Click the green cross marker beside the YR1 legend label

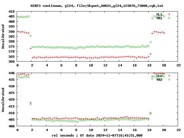pos(169,18)
